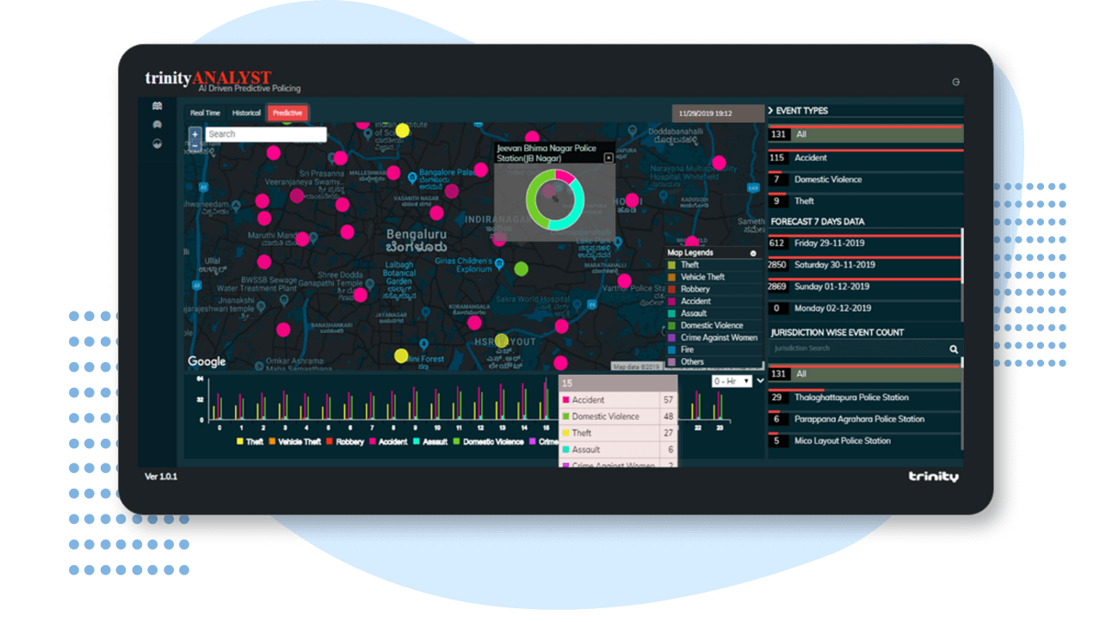This screenshot has height=622, width=1112.
Task: Open the 0 - Hr dropdown
Action: pos(732,380)
